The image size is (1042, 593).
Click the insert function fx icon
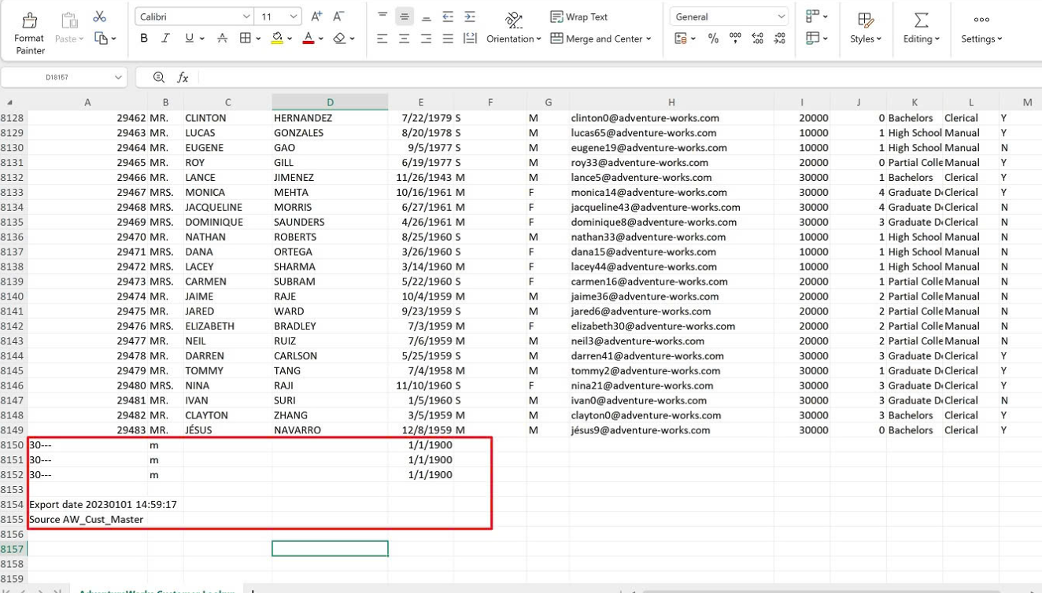[183, 77]
